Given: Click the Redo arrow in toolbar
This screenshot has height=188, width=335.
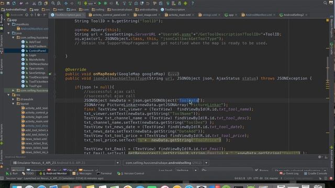Looking at the screenshot, I should 27,3.
